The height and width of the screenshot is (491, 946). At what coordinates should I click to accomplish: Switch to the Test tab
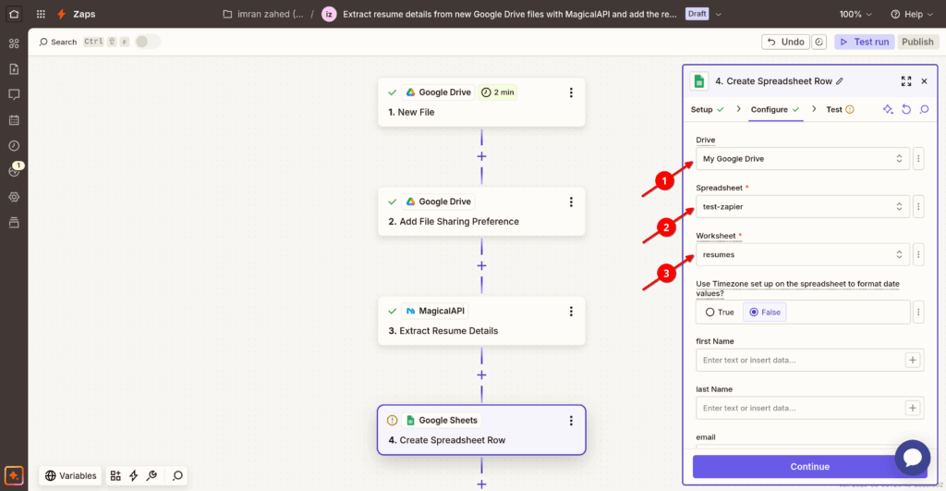(840, 109)
